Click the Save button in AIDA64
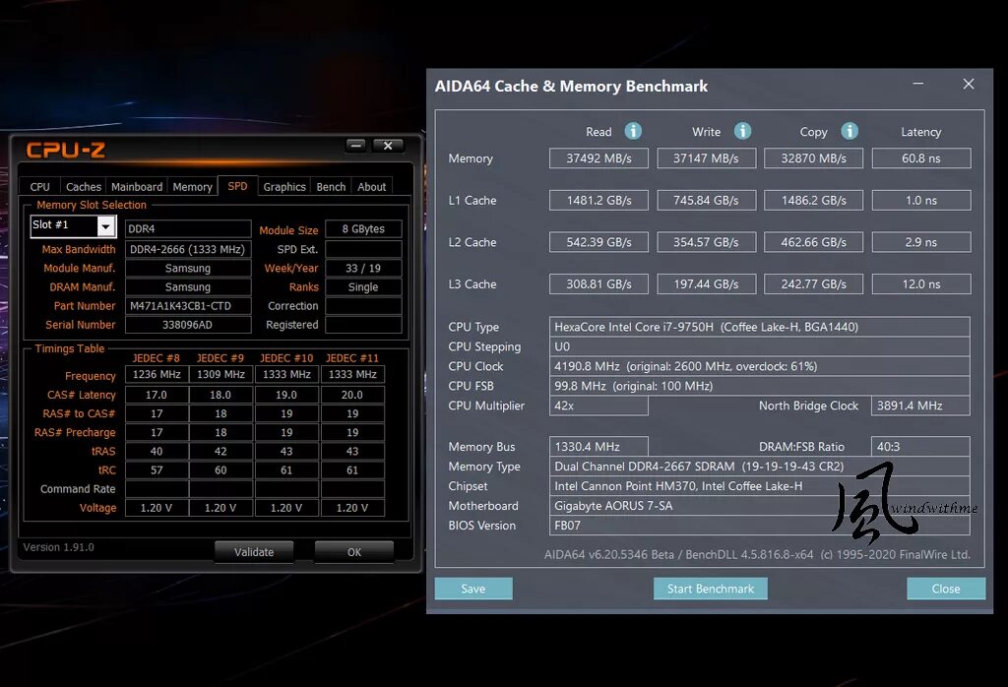 pyautogui.click(x=473, y=589)
